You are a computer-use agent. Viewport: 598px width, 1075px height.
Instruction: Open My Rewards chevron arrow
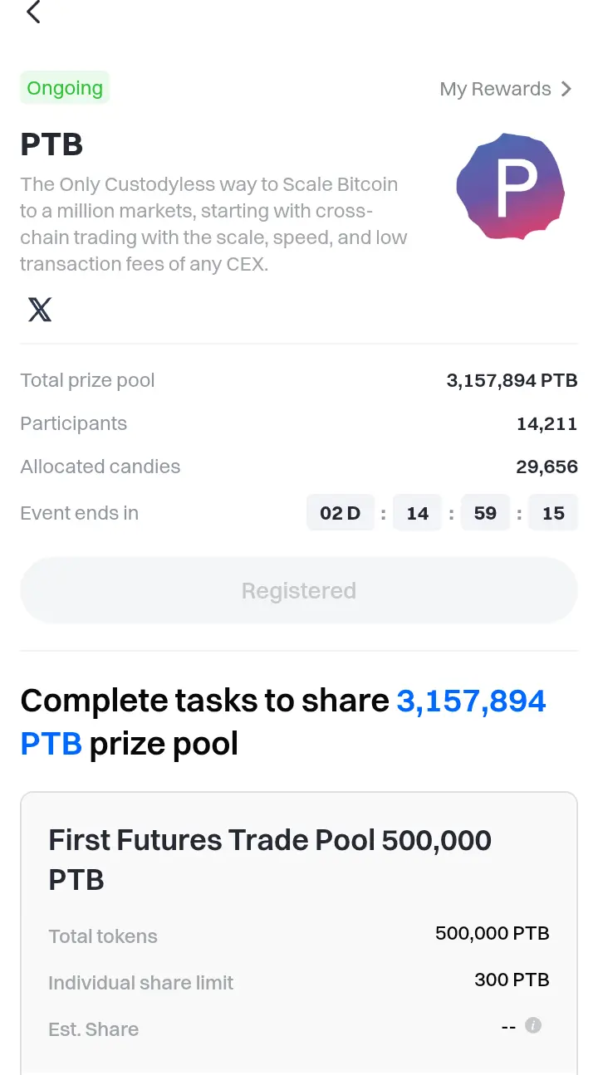tap(566, 89)
